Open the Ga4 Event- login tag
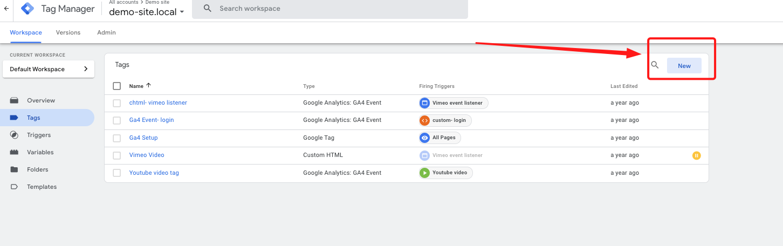783x246 pixels. [x=152, y=120]
